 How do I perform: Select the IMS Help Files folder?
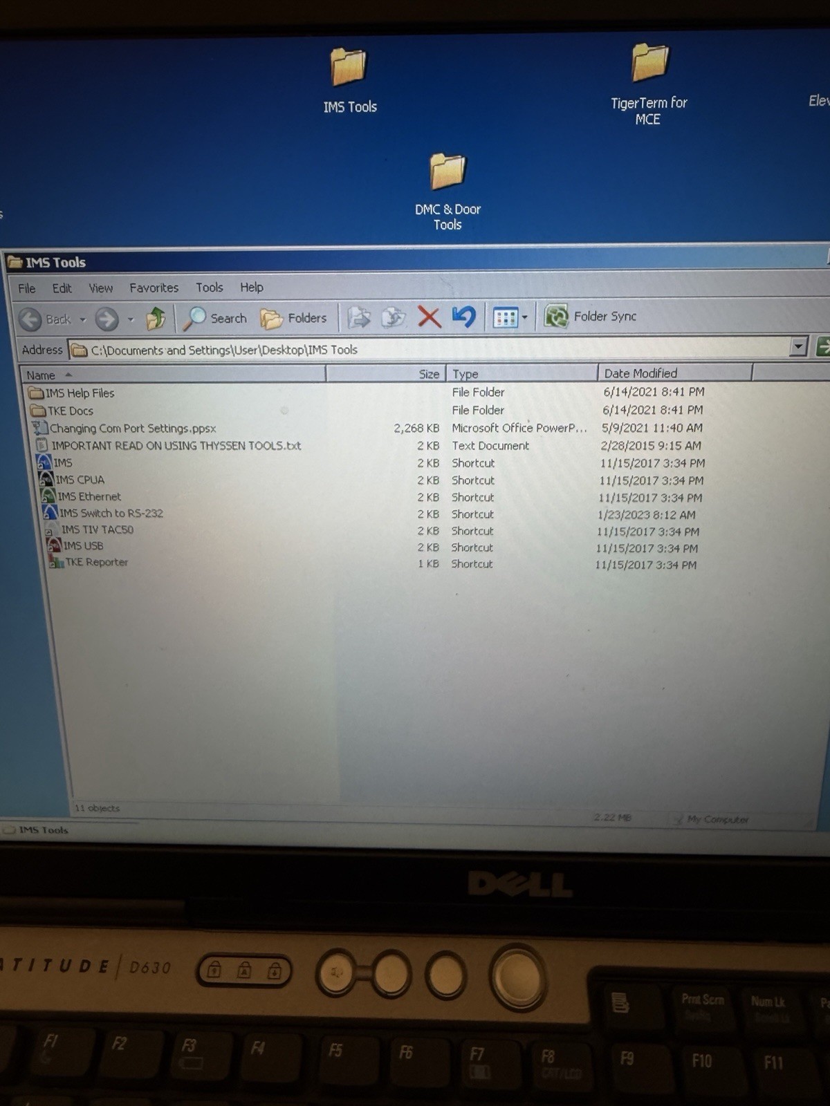(x=71, y=393)
